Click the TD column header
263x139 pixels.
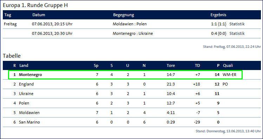pyautogui.click(x=197, y=65)
